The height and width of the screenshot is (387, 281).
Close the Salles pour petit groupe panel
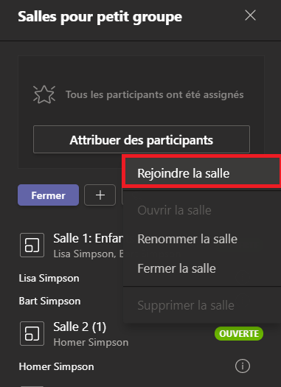250,15
